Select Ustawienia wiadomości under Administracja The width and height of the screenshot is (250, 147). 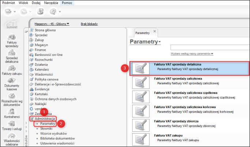pos(57,143)
